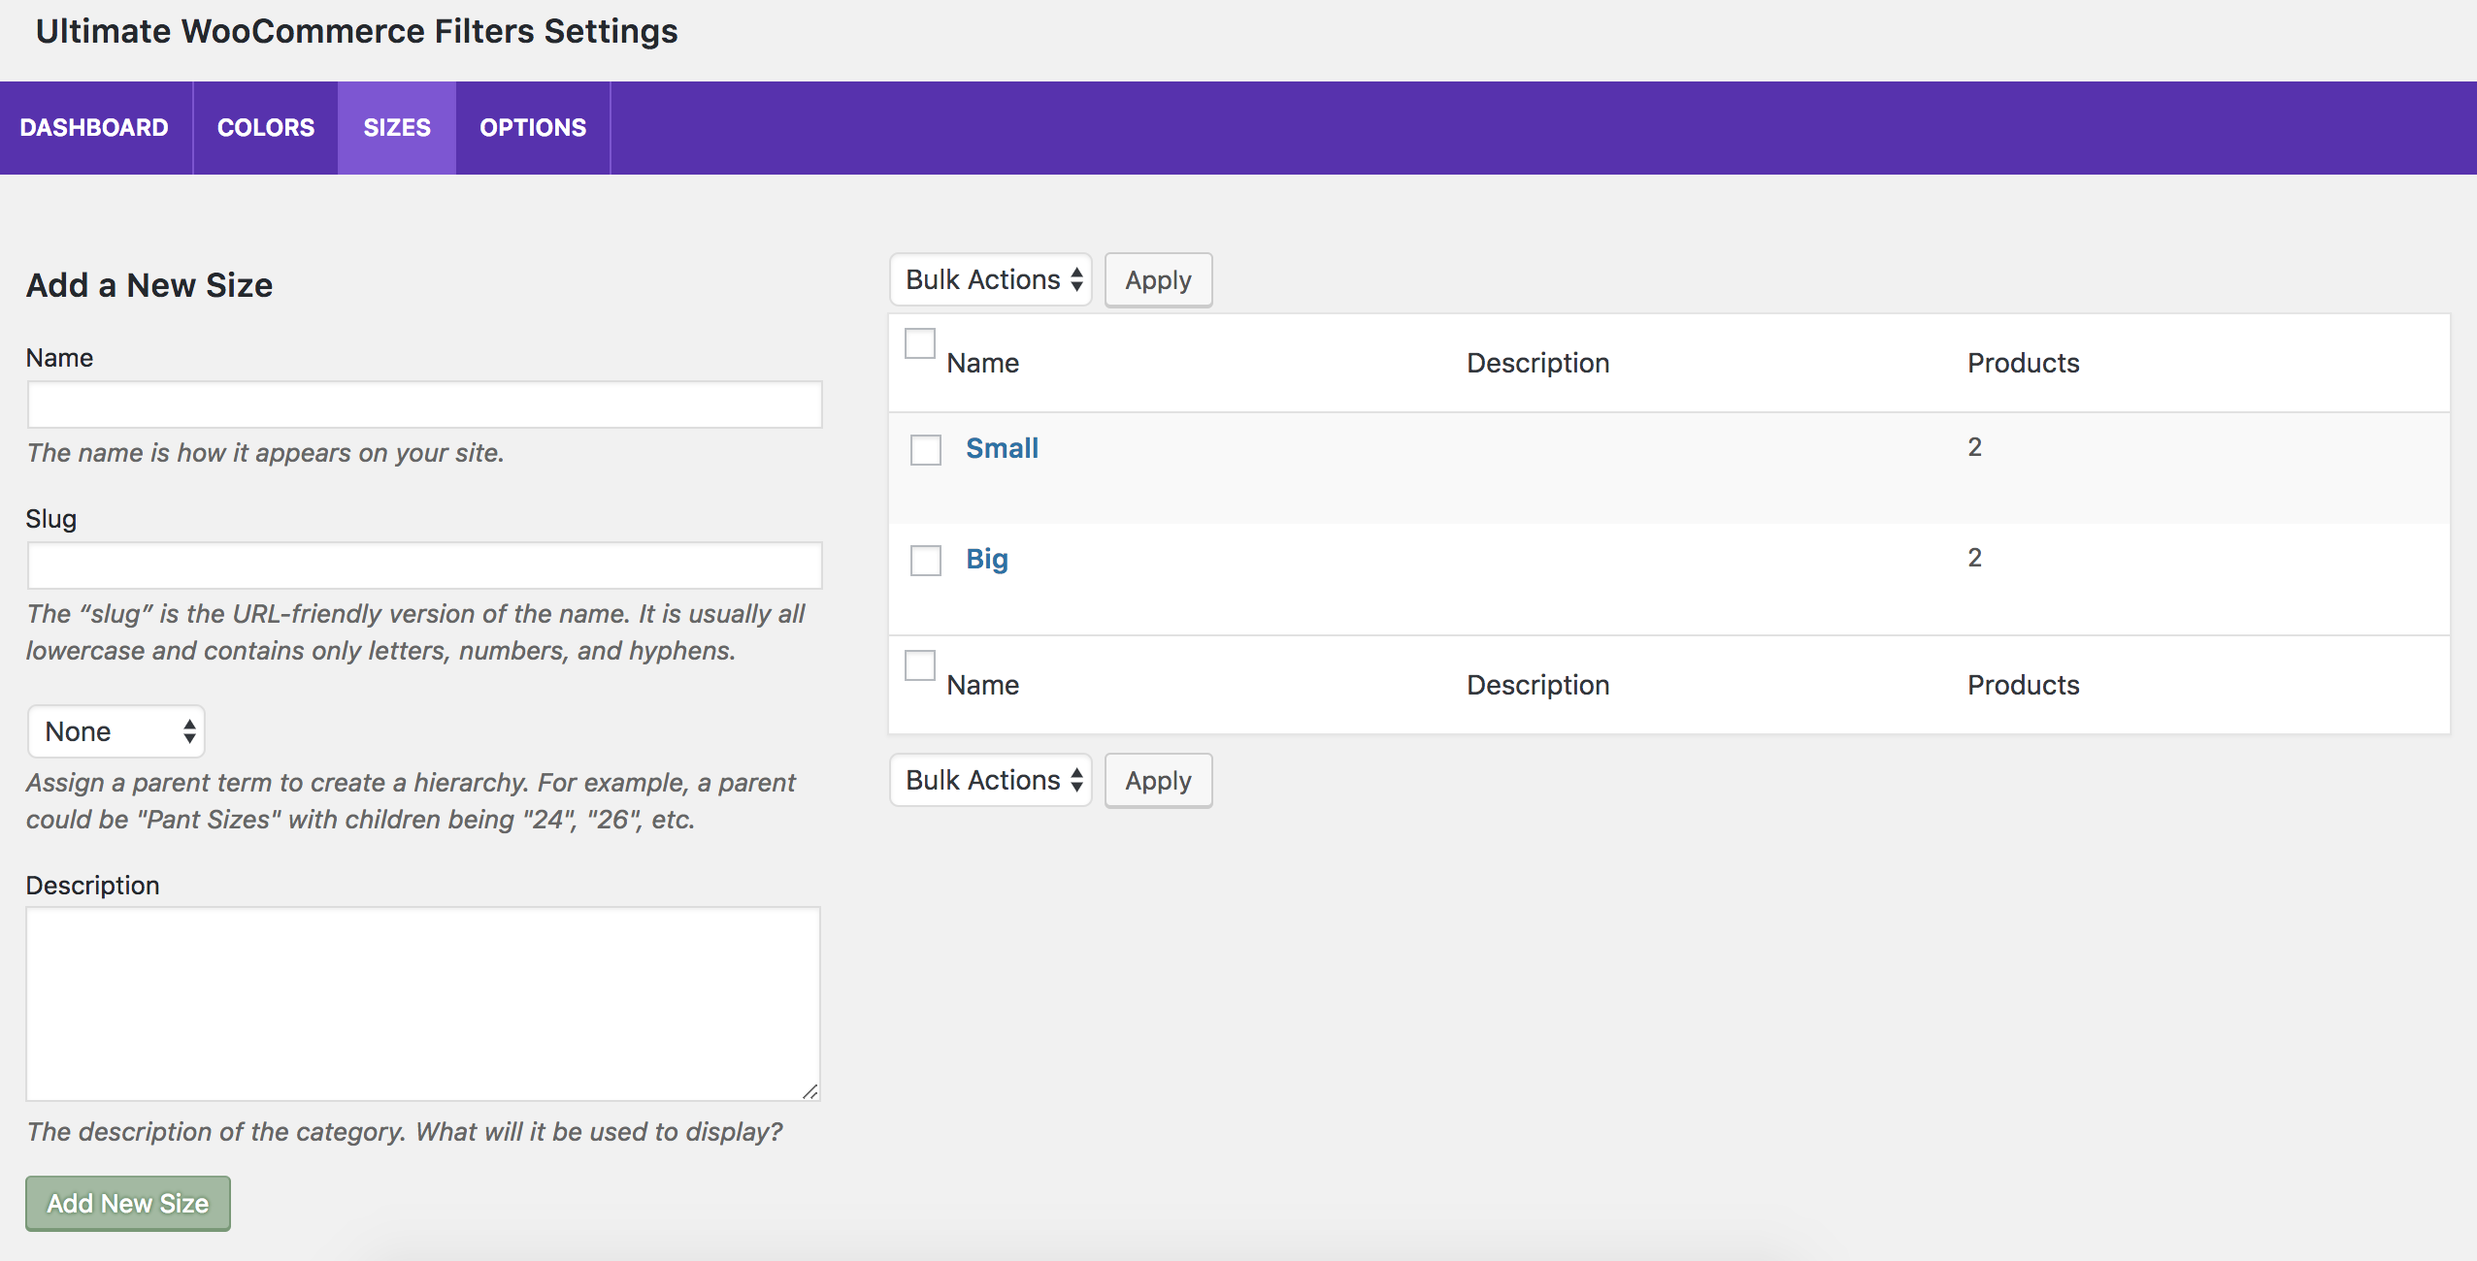Click the Name column header at top
Screen dimensions: 2477x1261
(x=983, y=363)
